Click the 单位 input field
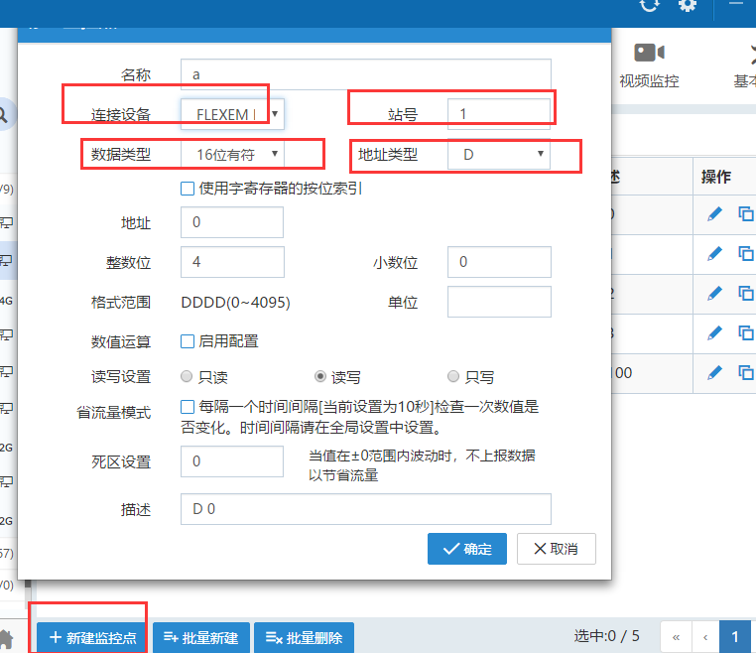 click(499, 302)
